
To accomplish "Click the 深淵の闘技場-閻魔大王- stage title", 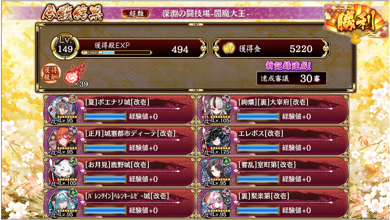I will (x=204, y=14).
